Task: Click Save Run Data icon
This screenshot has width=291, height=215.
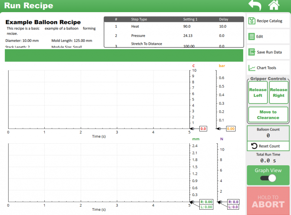Action: (x=252, y=52)
